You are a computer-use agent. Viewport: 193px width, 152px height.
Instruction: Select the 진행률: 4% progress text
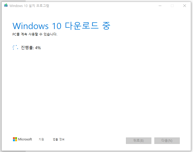pos(31,48)
